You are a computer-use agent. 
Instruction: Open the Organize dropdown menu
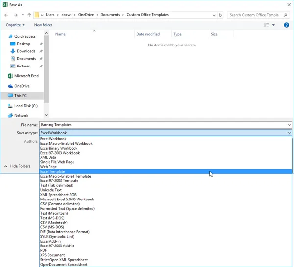click(x=15, y=25)
